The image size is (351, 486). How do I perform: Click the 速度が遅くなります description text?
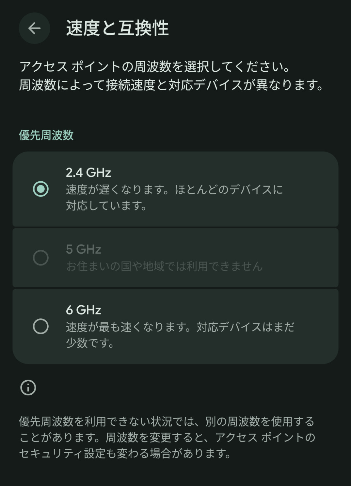pos(174,197)
